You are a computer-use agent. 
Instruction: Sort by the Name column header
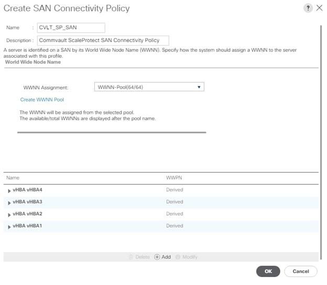click(x=14, y=178)
